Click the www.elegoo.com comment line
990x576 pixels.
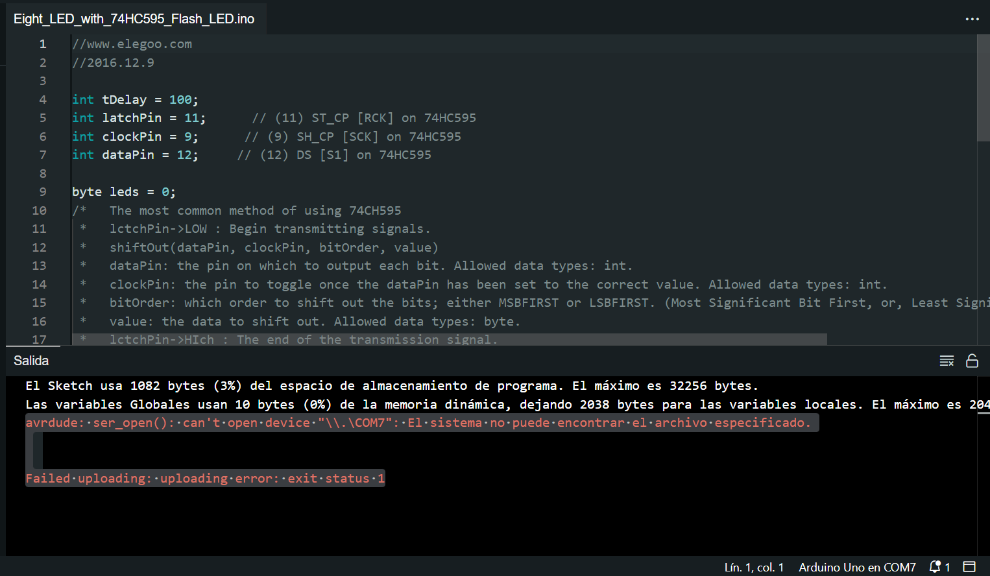pos(132,44)
